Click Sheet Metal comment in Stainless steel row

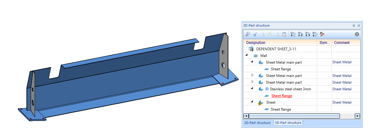tap(342, 89)
